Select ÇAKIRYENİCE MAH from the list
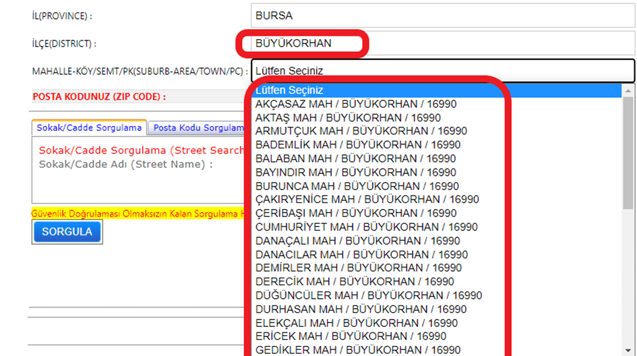The width and height of the screenshot is (637, 356). 367,200
